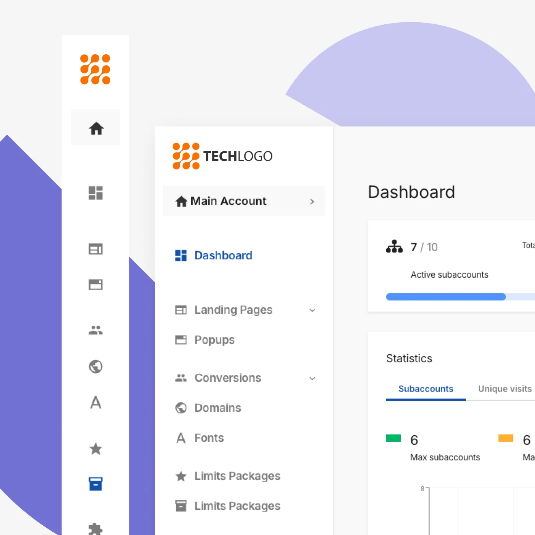Go to Domains in the expanded menu
The image size is (535, 535).
click(218, 408)
